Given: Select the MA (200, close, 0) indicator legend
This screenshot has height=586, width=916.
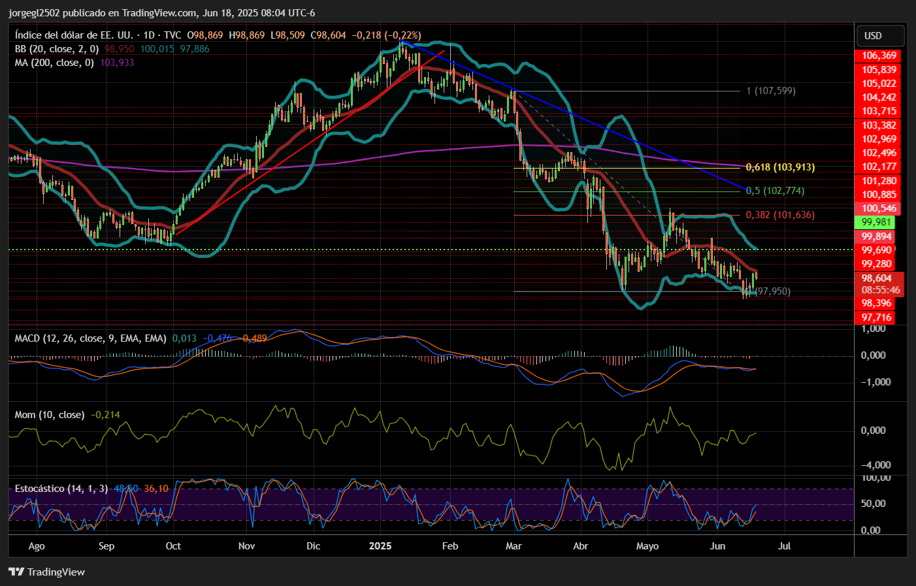Looking at the screenshot, I should [x=54, y=63].
